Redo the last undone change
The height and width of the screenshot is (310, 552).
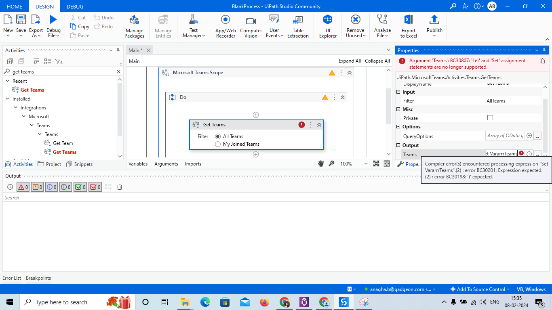pos(103,26)
